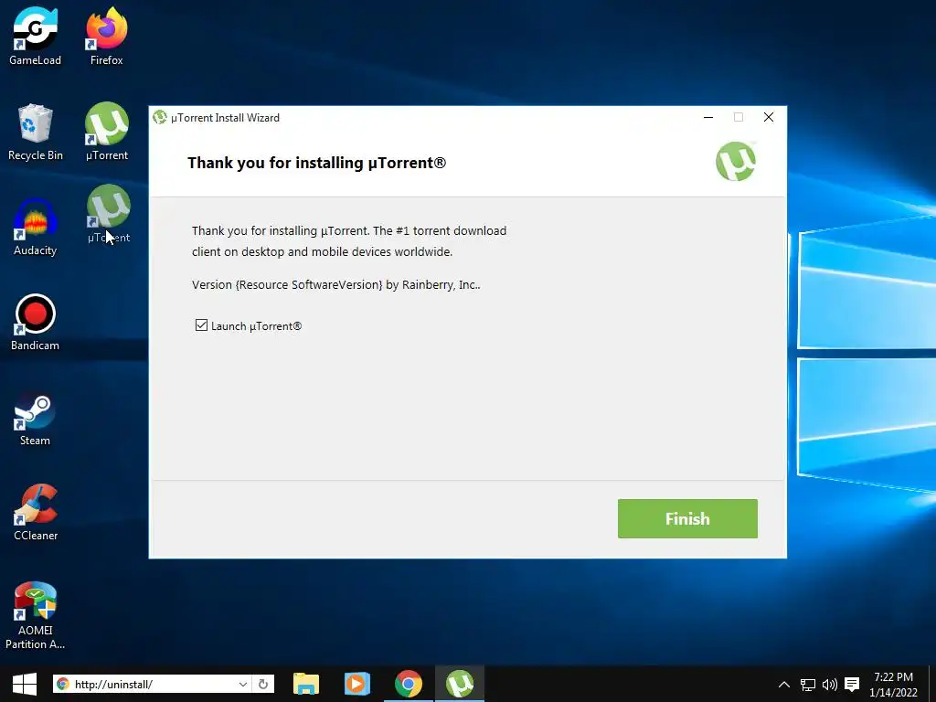Click the Show Desktop sliver at the taskbar edge
Image resolution: width=936 pixels, height=702 pixels.
tap(932, 684)
